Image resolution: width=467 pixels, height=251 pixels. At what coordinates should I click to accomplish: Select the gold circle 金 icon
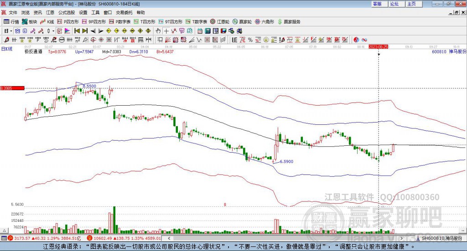coord(266,40)
